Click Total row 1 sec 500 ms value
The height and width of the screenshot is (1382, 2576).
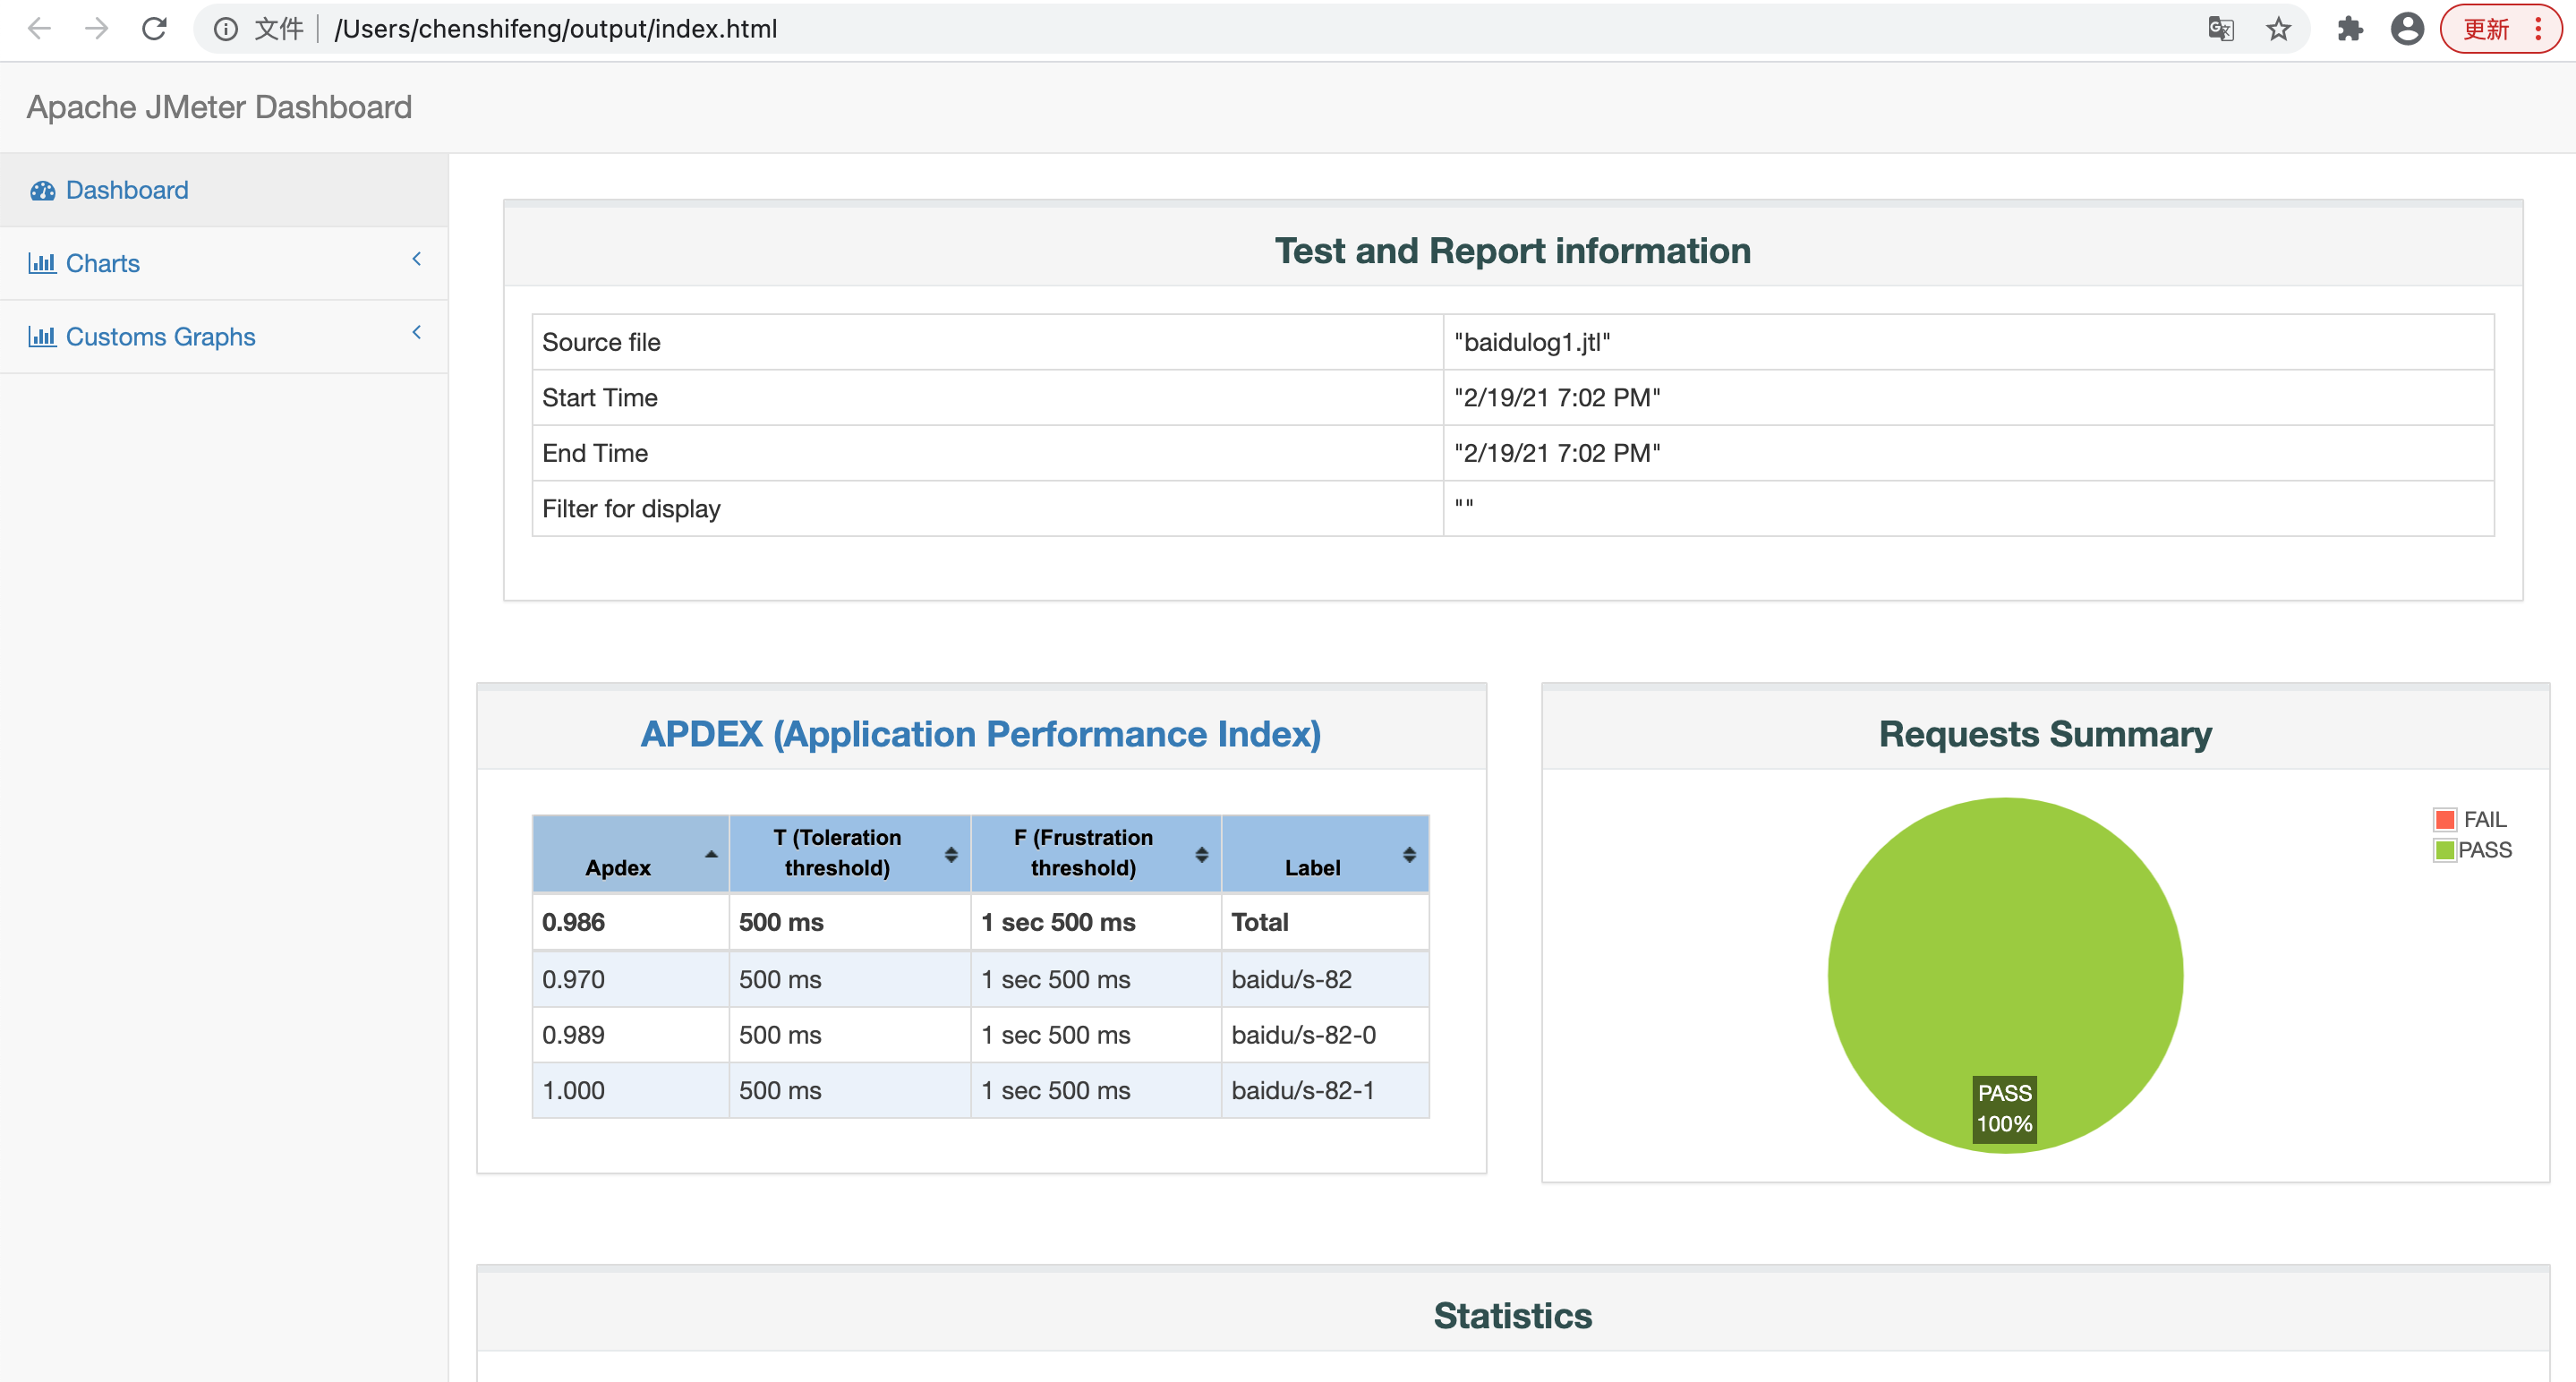[1058, 922]
